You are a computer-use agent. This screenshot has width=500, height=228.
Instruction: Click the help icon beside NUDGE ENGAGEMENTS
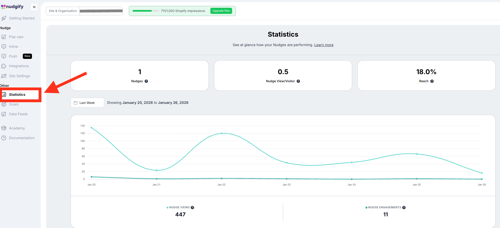coord(404,208)
